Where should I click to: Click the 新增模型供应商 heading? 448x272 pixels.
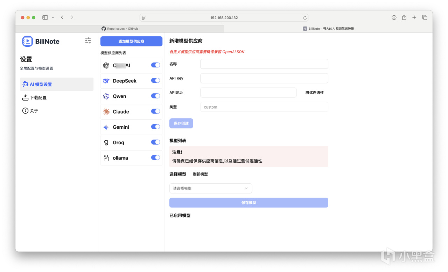click(x=186, y=41)
